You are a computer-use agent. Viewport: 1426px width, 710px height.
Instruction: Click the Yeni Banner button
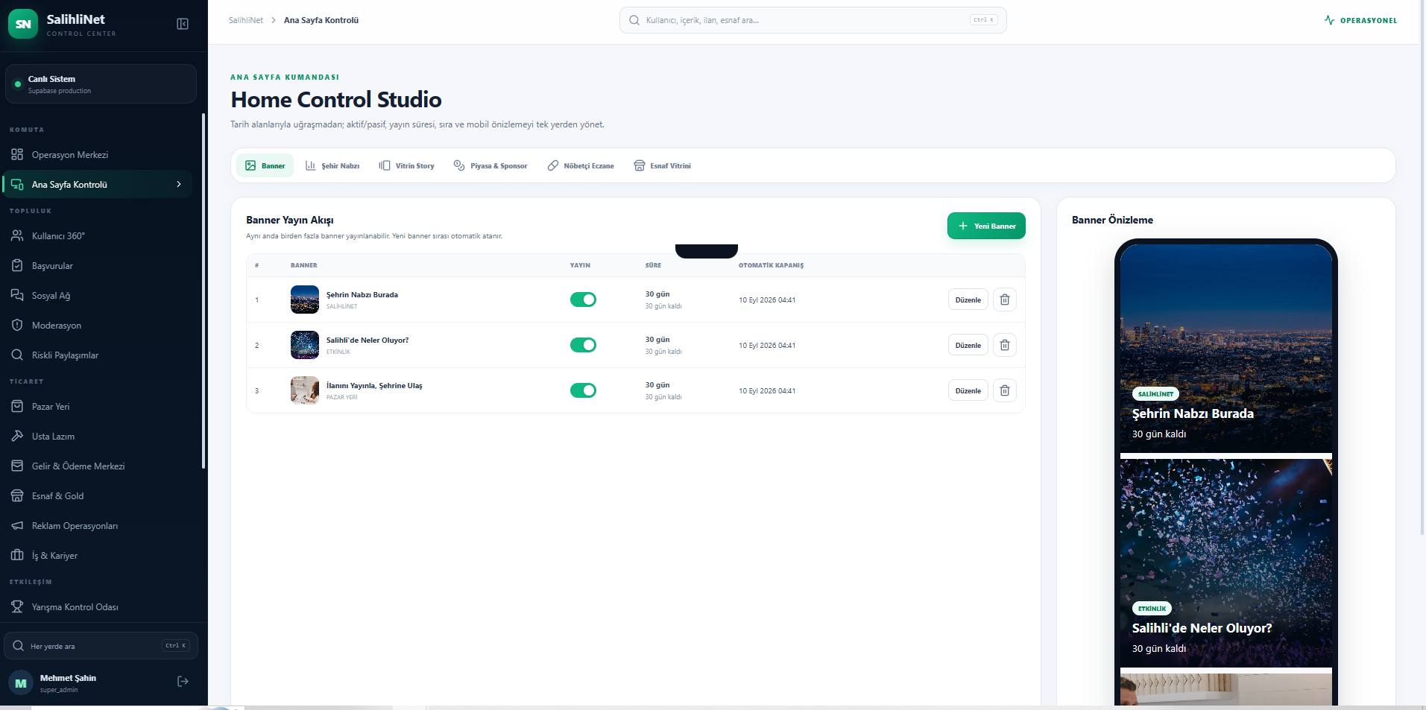point(986,226)
